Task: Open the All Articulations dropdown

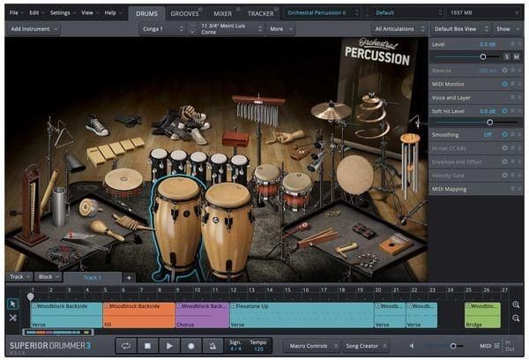Action: (x=399, y=29)
